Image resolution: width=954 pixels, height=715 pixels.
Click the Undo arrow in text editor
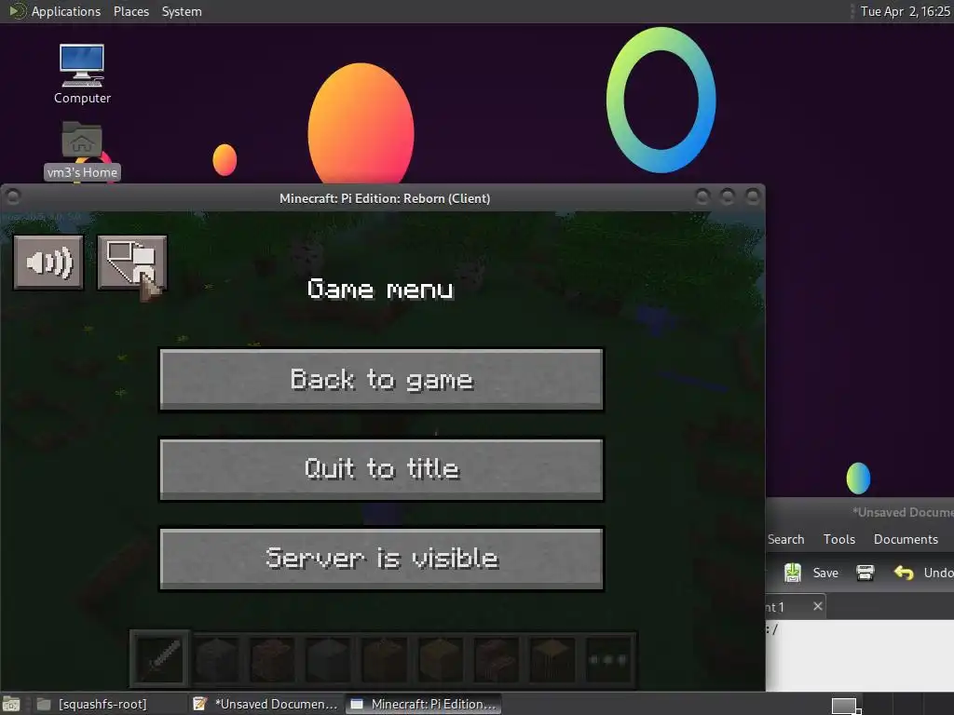tap(904, 573)
